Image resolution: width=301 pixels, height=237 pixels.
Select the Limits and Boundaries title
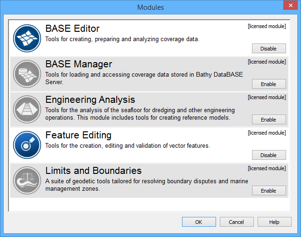point(93,171)
